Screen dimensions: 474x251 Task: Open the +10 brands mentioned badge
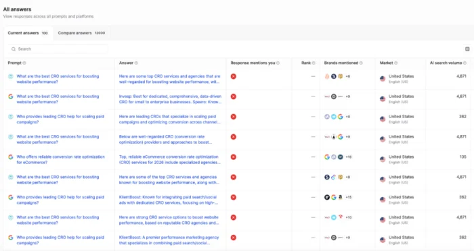coord(349,217)
